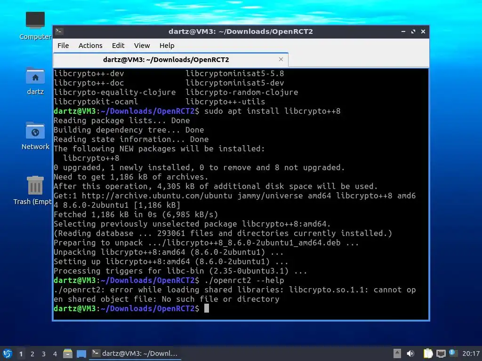The height and width of the screenshot is (361, 482).
Task: Switch to workspace 3
Action: coord(44,354)
